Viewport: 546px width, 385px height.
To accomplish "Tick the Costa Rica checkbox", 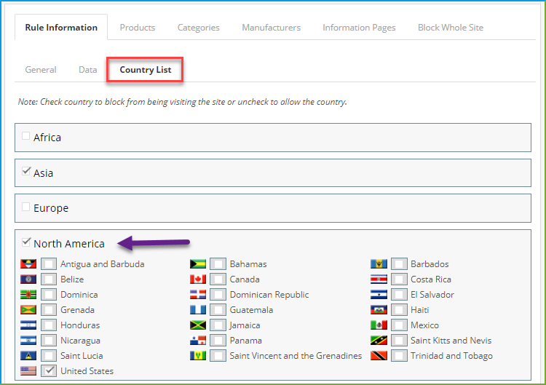I will [399, 279].
